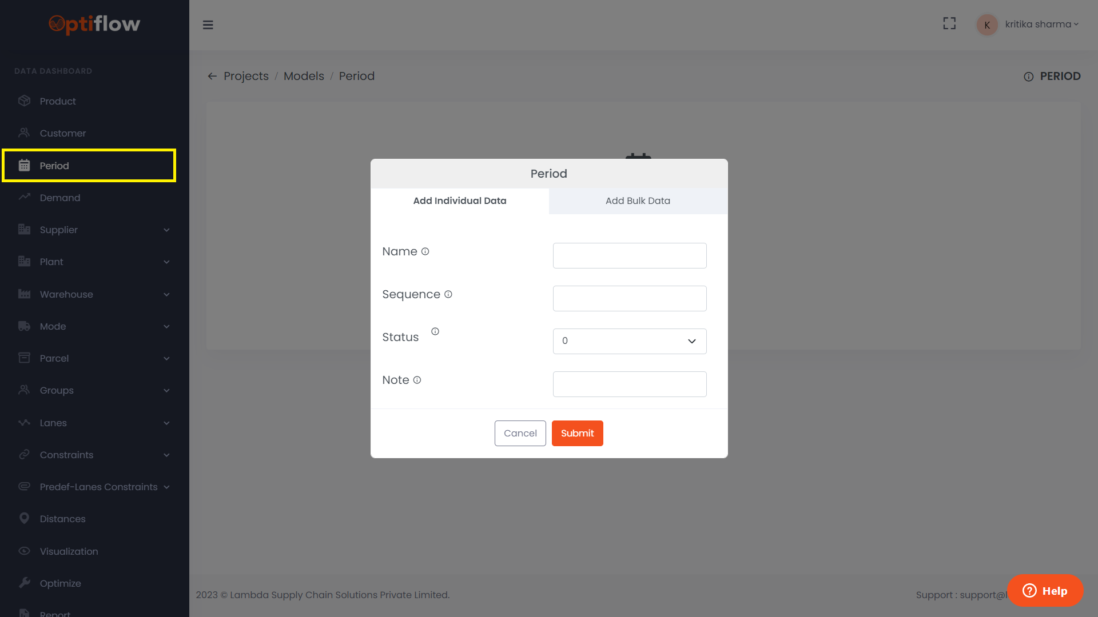1098x617 pixels.
Task: Open the Help chat widget
Action: click(x=1045, y=591)
